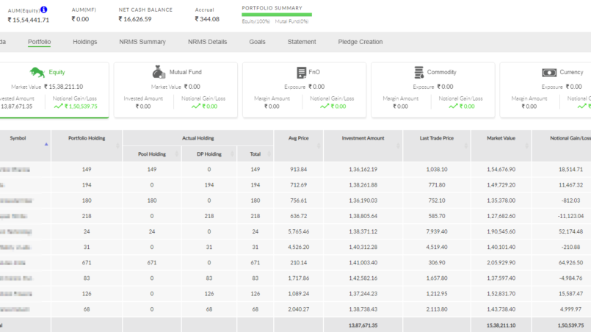Click the Currency banknote icon

[549, 73]
